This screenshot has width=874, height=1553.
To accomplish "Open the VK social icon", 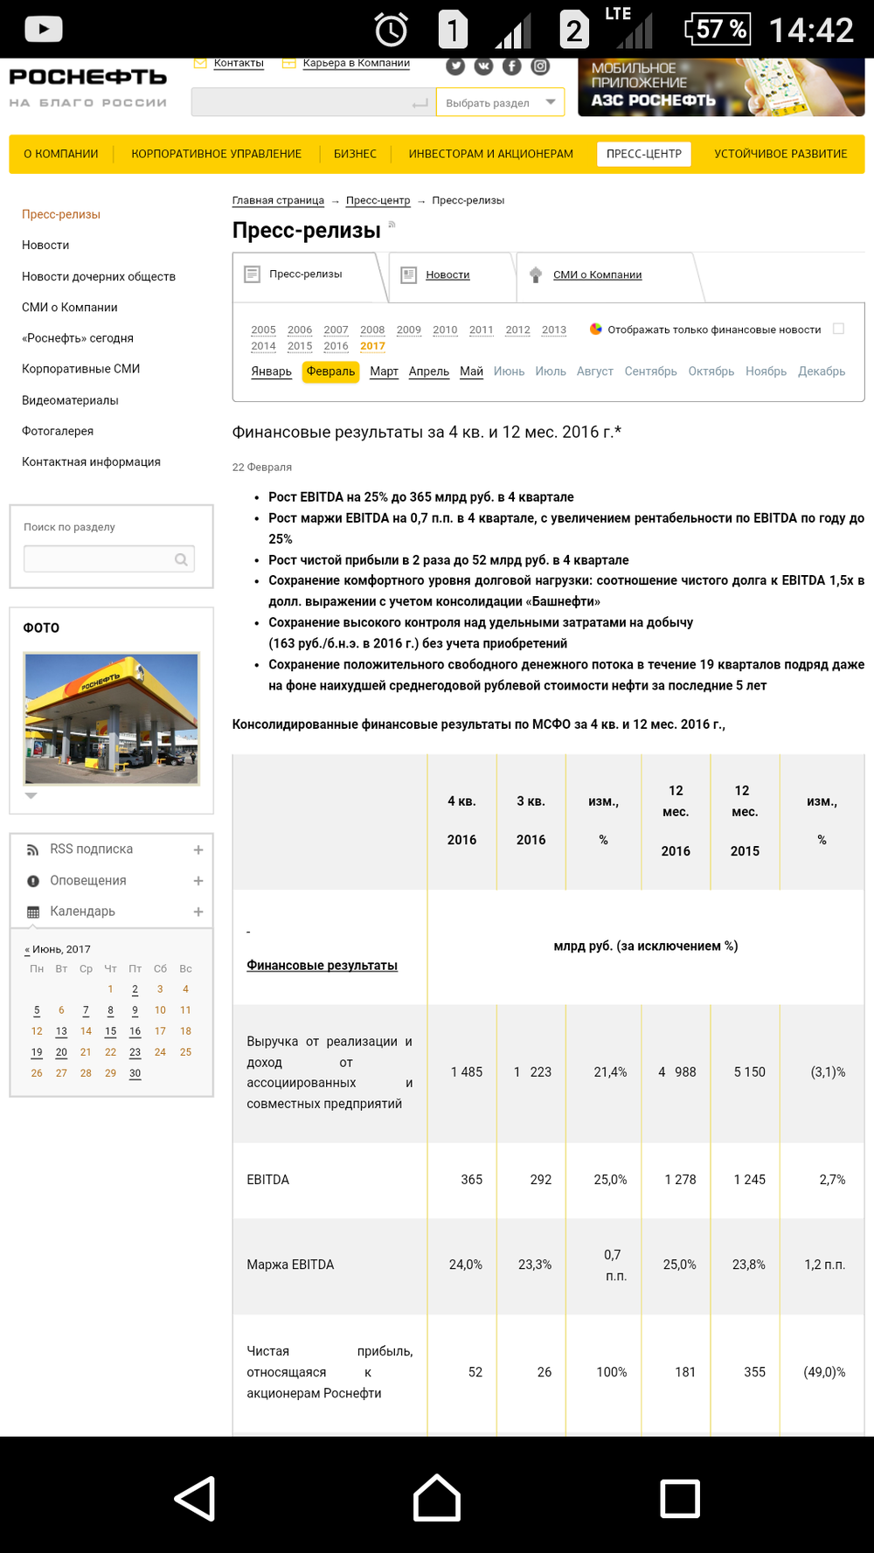I will [483, 66].
